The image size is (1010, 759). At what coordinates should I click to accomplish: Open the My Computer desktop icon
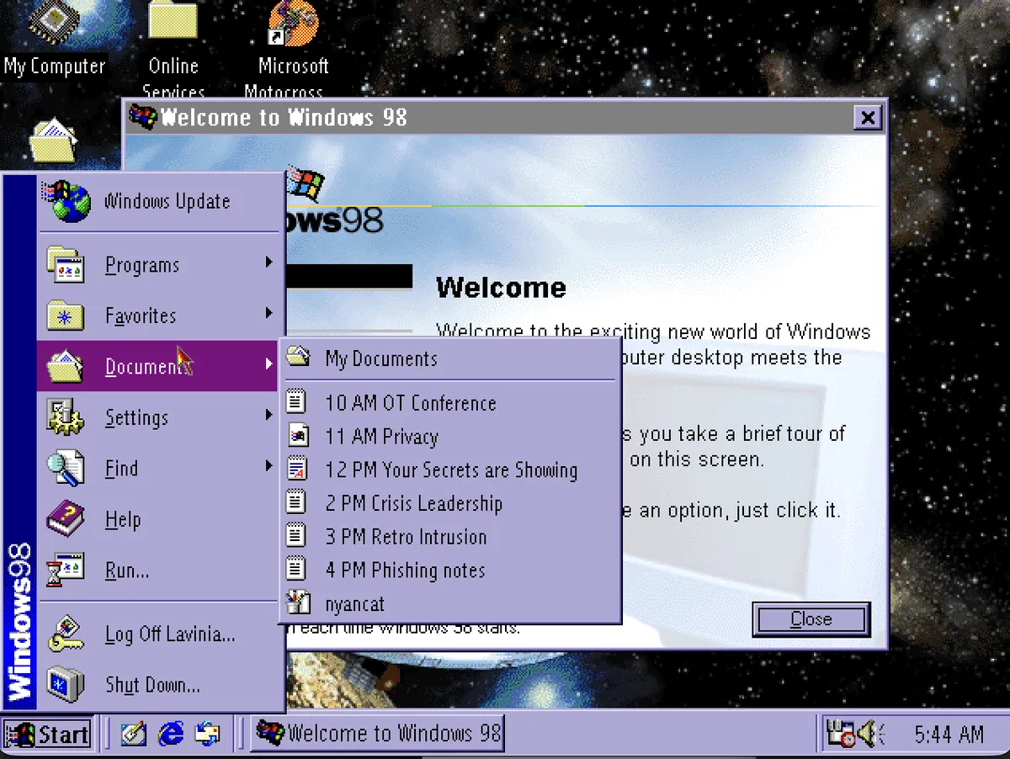coord(55,24)
